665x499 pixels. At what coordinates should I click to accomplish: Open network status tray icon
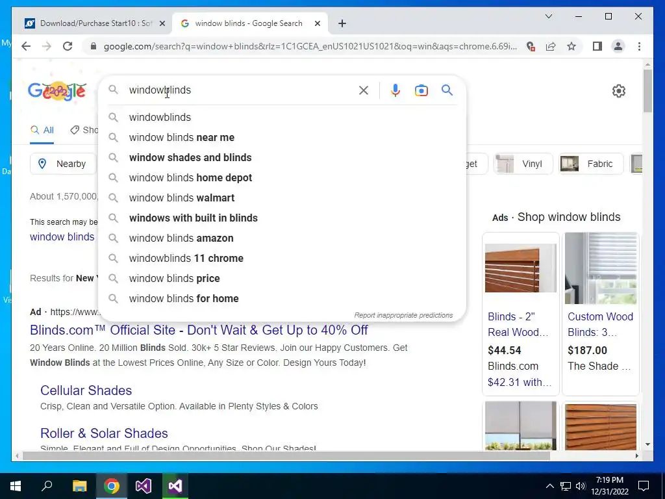(566, 486)
